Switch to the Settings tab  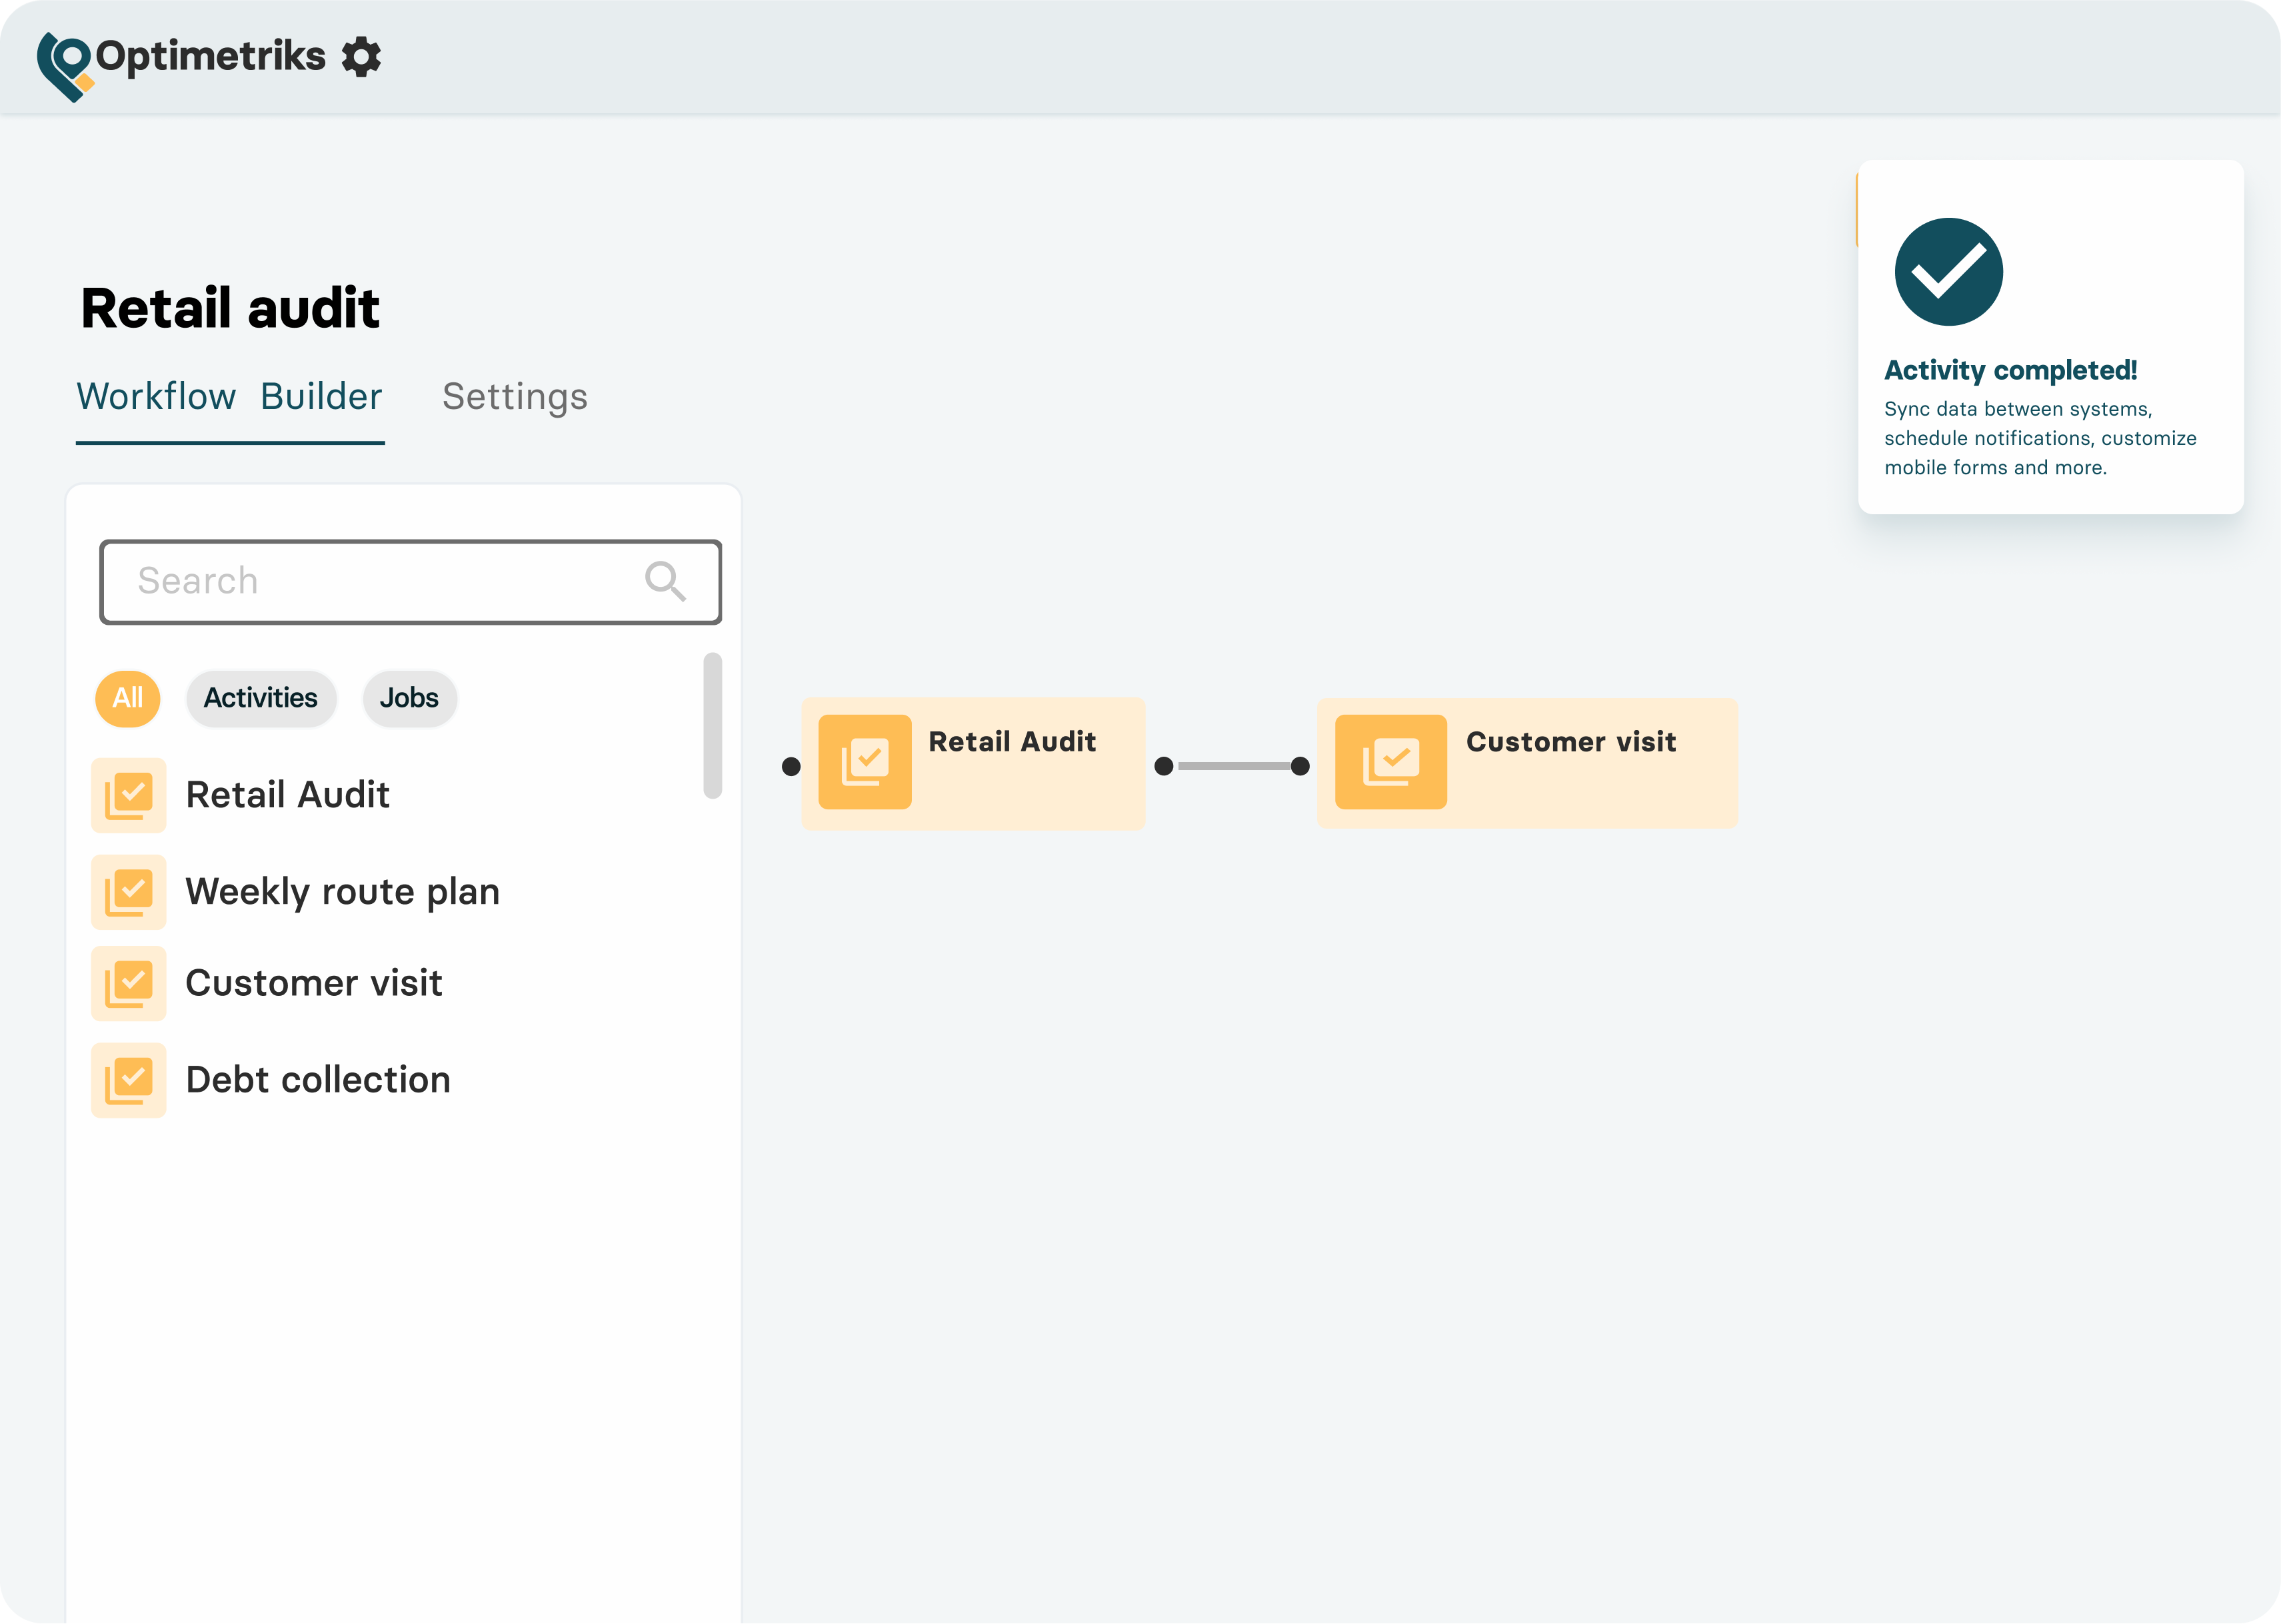pos(514,397)
